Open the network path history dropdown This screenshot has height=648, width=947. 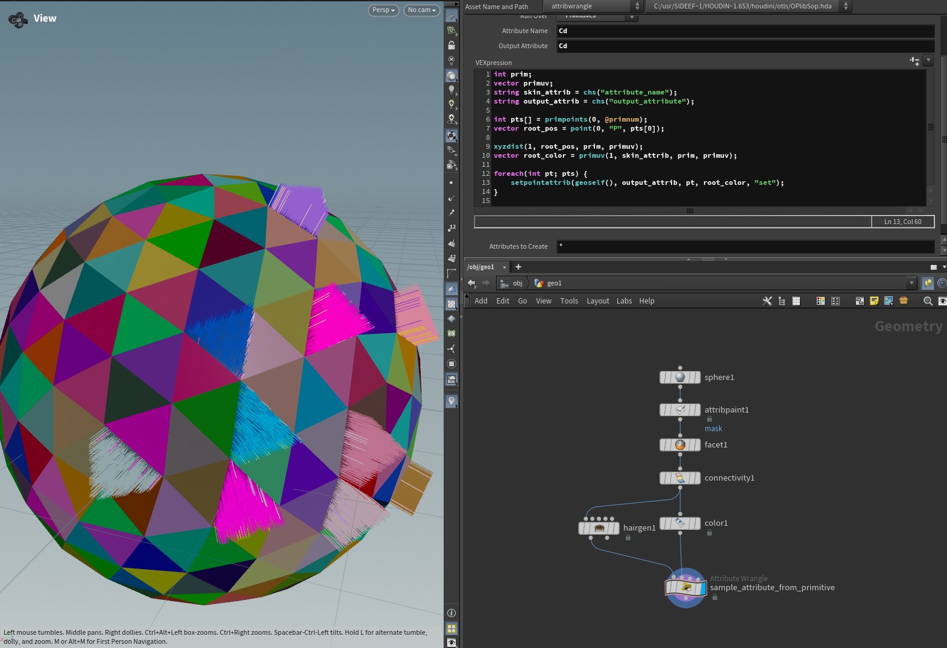[x=911, y=282]
